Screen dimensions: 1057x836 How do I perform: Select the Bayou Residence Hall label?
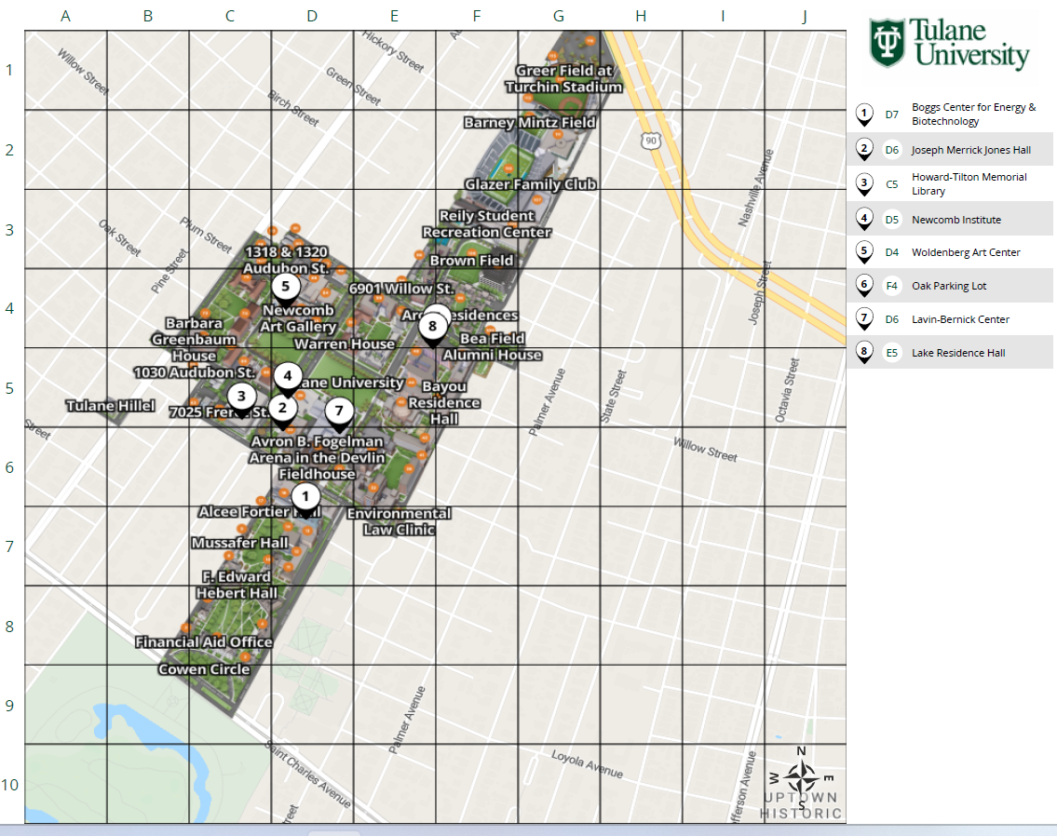(444, 403)
